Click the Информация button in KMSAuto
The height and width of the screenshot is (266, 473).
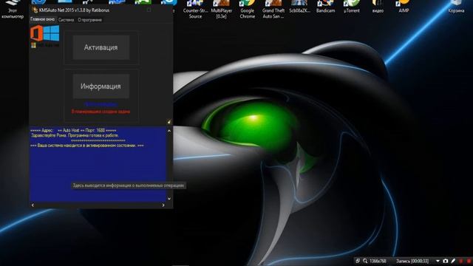tap(101, 86)
